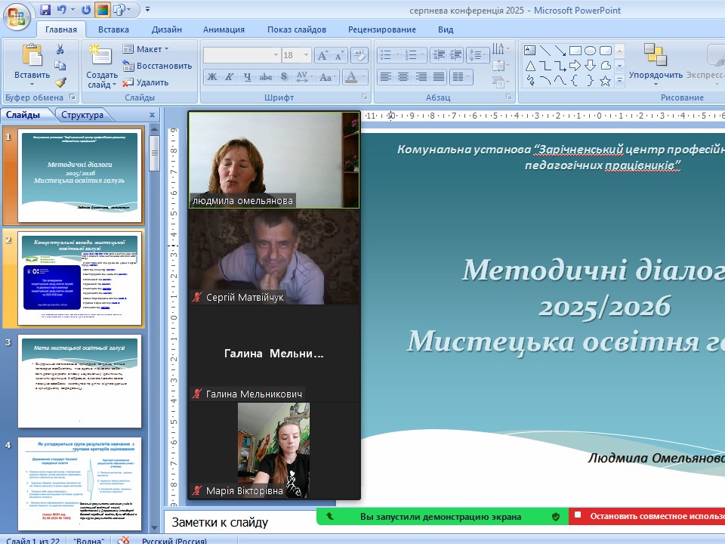
Task: Open the Главная ribbon tab
Action: [x=61, y=29]
